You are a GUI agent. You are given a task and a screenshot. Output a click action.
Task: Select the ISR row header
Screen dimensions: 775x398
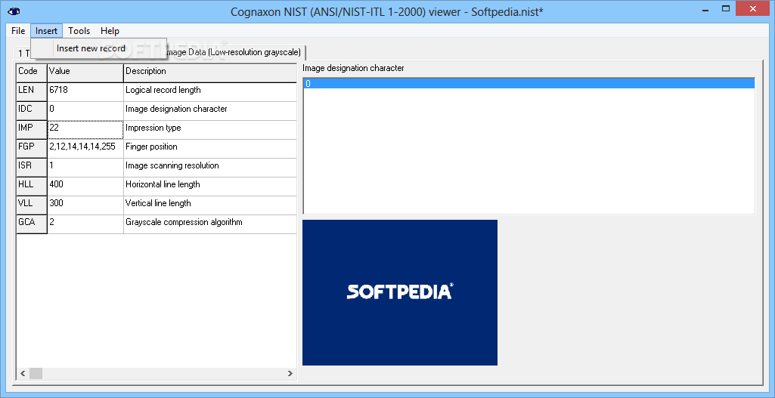(32, 168)
